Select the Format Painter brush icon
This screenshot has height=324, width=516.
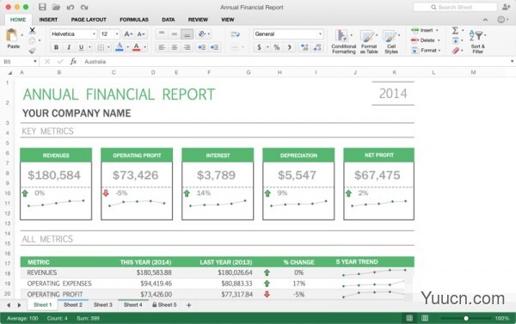click(32, 51)
